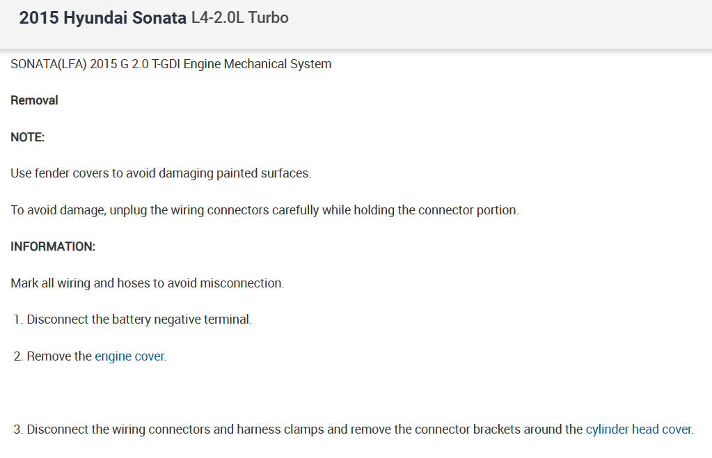Click the battery negative terminal step text
Viewport: 712px width, 458px height.
click(139, 319)
